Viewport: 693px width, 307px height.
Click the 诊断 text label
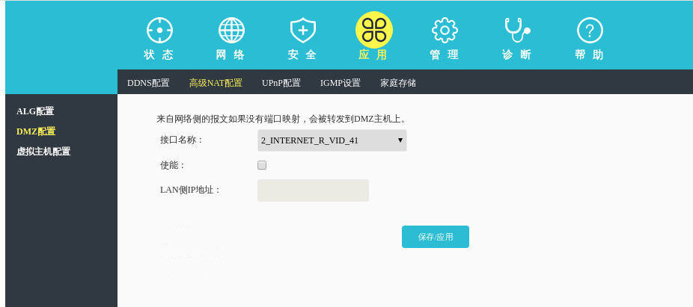point(517,55)
